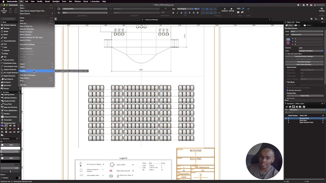This screenshot has height=183, width=326.
Task: Uncheck Activate title block
Action: 288,90
